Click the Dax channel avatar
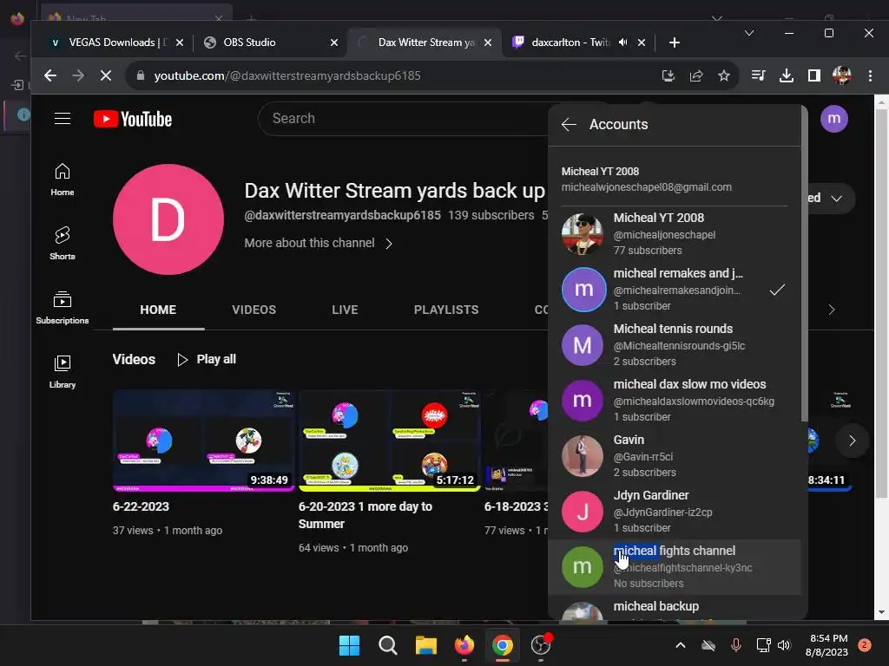 pos(168,219)
